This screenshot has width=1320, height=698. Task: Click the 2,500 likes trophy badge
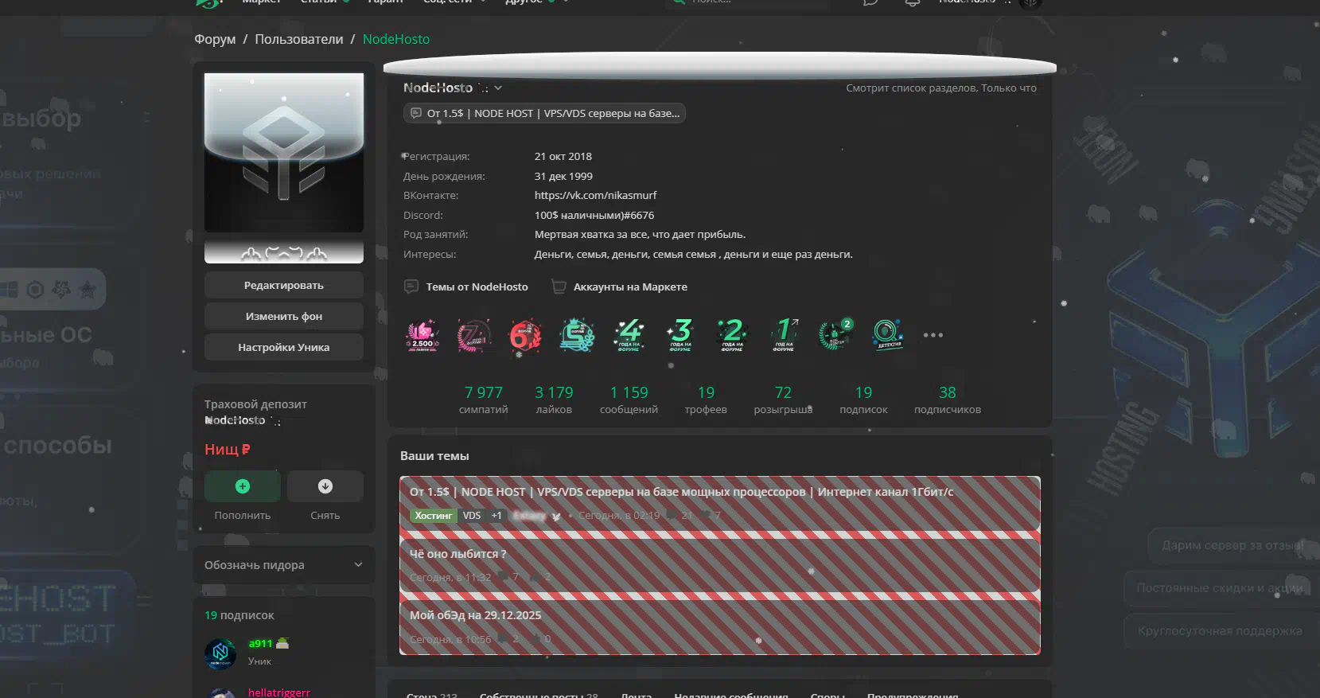[422, 335]
